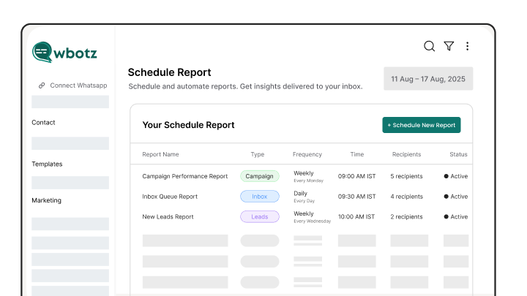527x296 pixels.
Task: Select Templates in the sidebar
Action: coord(47,164)
